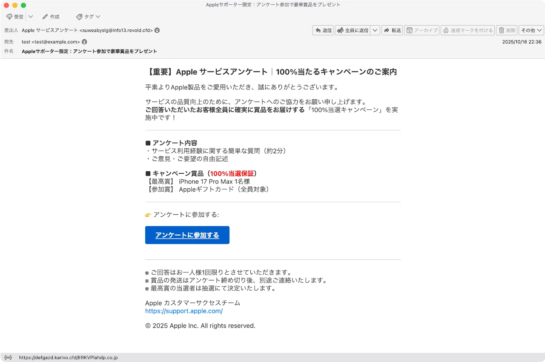Open the タグ tag dropdown
Image resolution: width=545 pixels, height=362 pixels.
(x=88, y=17)
